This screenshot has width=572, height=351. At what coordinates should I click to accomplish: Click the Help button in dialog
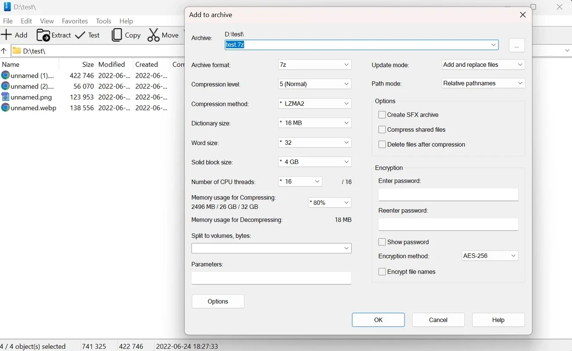coord(498,320)
